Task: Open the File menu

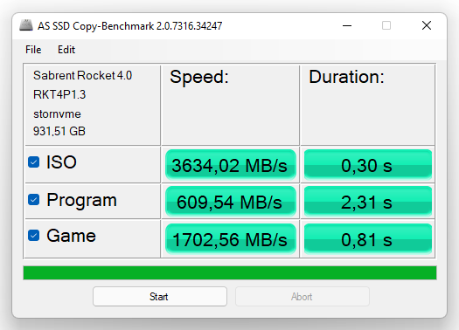Action: tap(33, 50)
